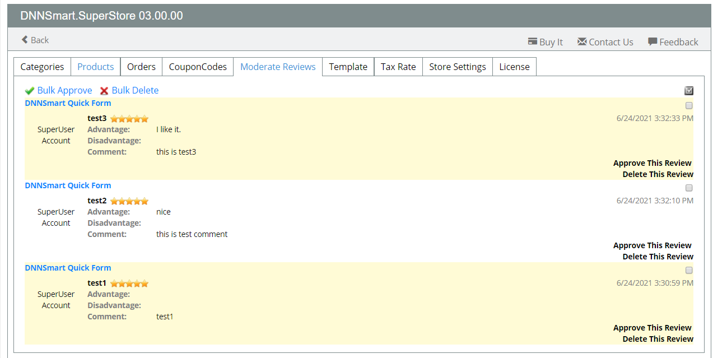Check the box for the test1 review
The width and height of the screenshot is (713, 358).
[689, 270]
